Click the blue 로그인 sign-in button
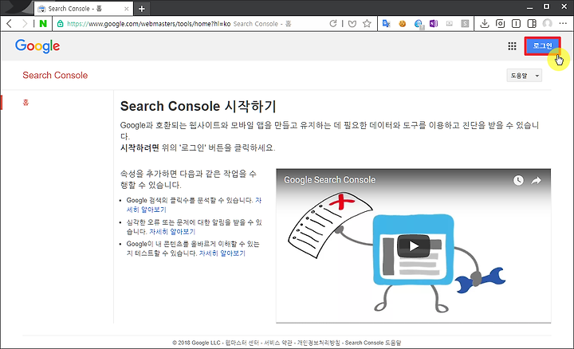Screen dimensions: 574x349 [x=543, y=46]
